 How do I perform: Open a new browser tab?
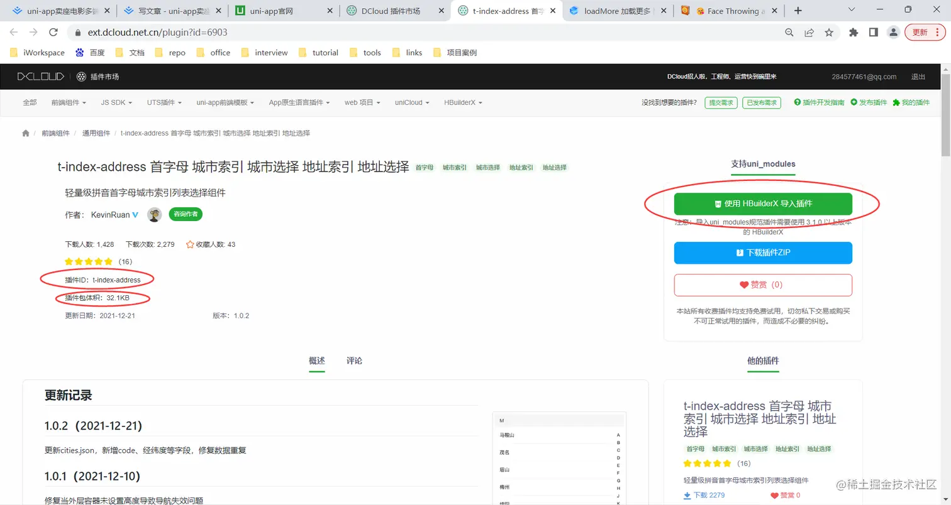pos(798,11)
